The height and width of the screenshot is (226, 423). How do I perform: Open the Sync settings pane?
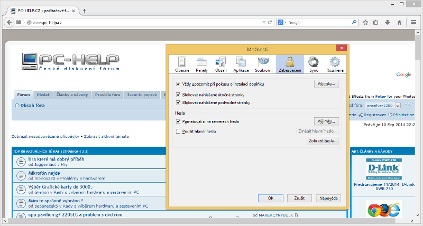tap(314, 64)
